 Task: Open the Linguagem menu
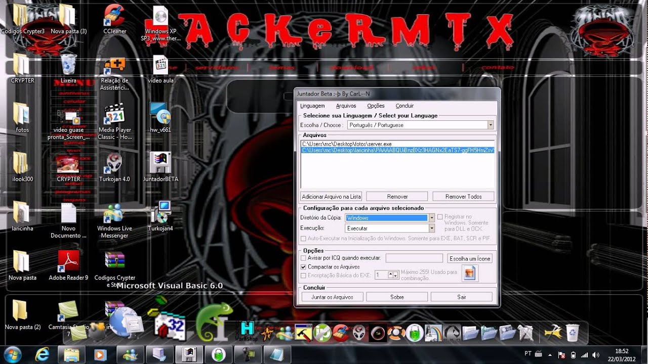312,106
